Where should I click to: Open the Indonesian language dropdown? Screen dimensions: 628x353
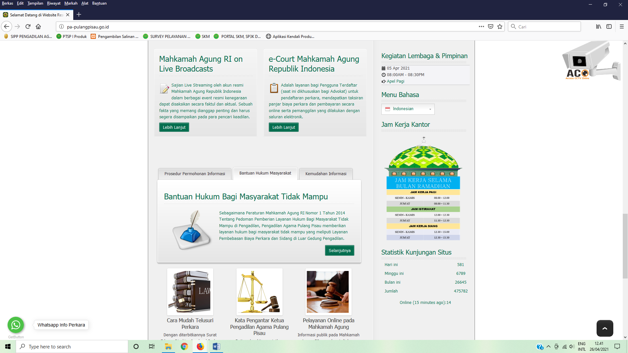408,109
